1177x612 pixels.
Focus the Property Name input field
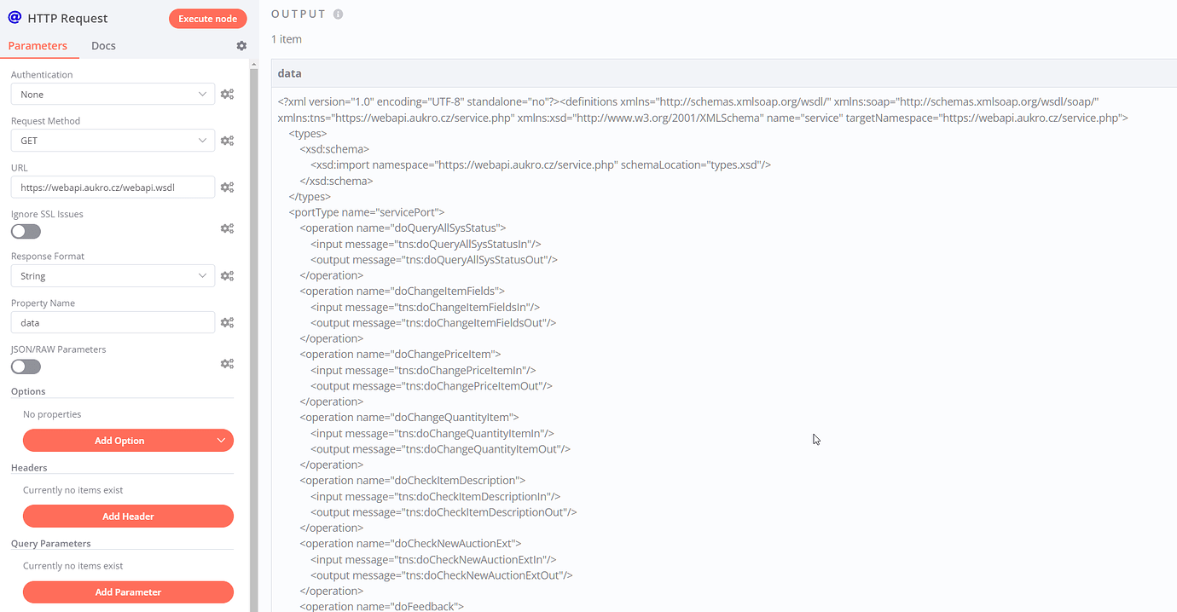(x=113, y=322)
